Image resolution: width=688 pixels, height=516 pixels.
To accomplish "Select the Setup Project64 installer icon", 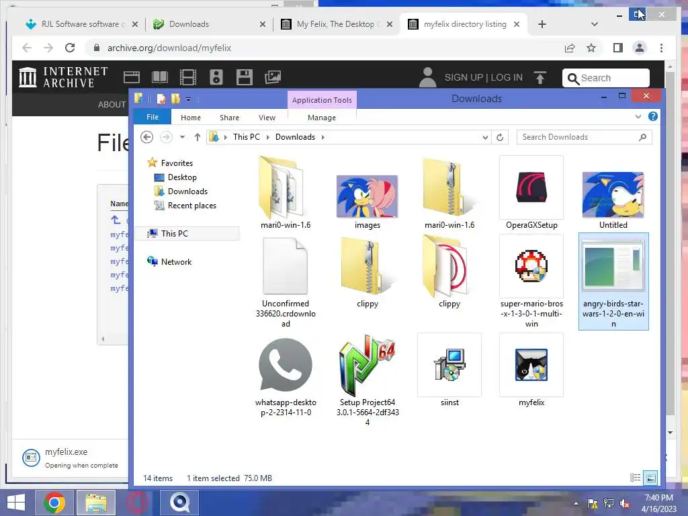I will pyautogui.click(x=367, y=365).
